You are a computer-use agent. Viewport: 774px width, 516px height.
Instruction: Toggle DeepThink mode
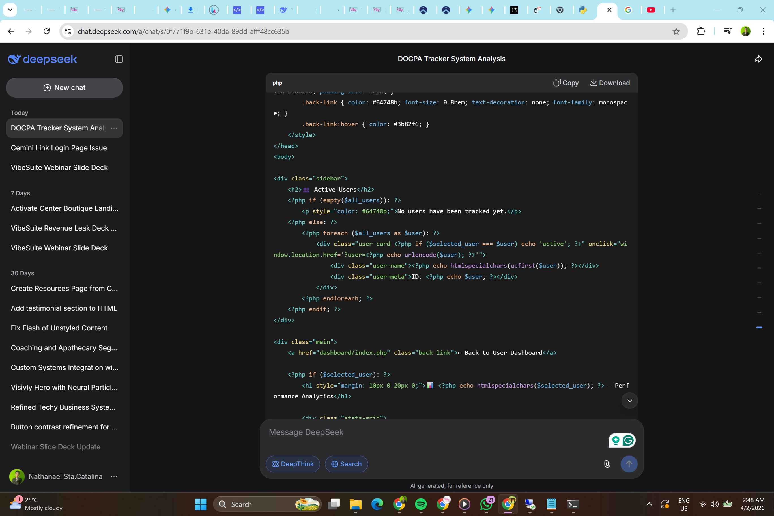[293, 464]
